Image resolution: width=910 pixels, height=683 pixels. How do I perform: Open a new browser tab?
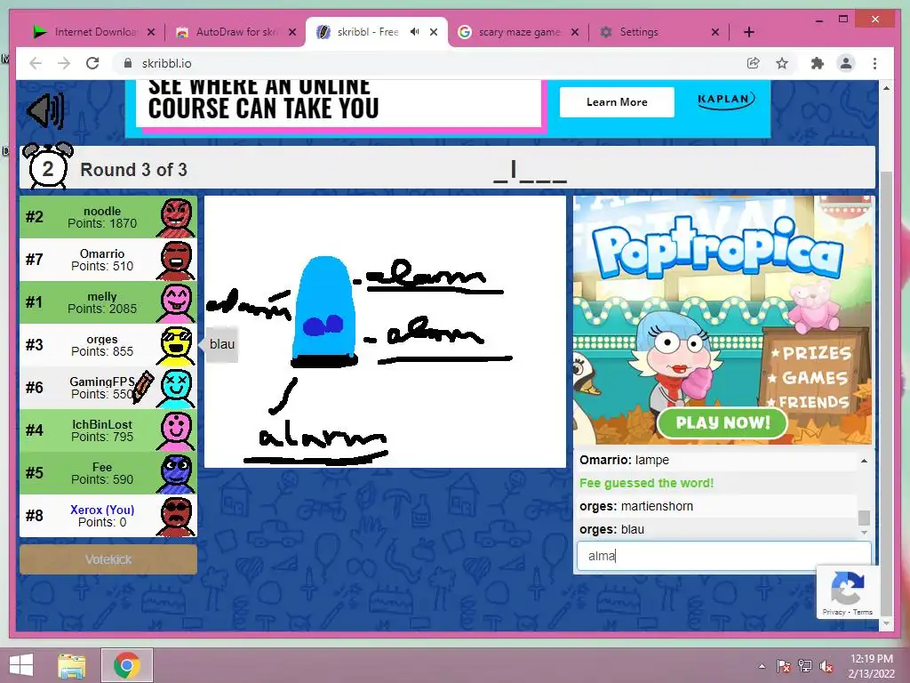point(748,32)
